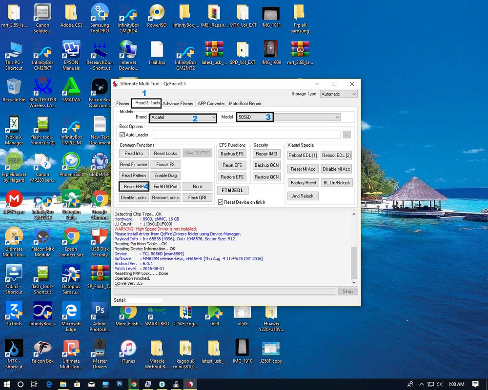Open Nokia X Manager desktop icon
Screen dimensions: 488x390
[x=14, y=131]
